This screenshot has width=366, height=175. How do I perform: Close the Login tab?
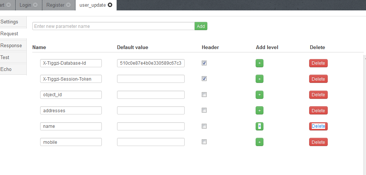coord(35,5)
